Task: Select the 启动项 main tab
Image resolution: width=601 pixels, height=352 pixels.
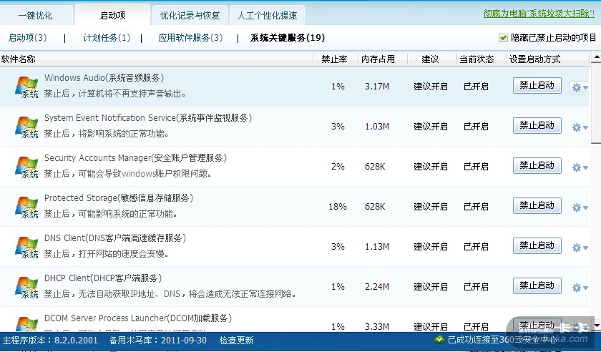Action: coord(113,15)
